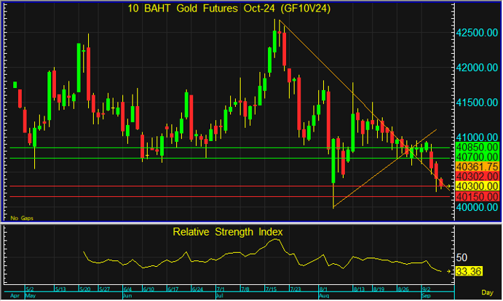Click the Apr month label
Screen dimensions: 503x301
[x=15, y=296]
